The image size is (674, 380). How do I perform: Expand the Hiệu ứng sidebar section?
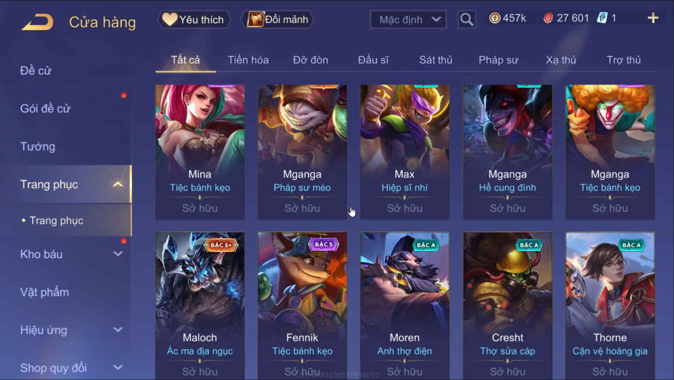(x=118, y=330)
